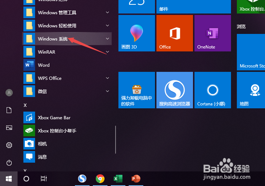The image size is (265, 186).
Task: Expand the Windows 系统 folder chevron
Action: pyautogui.click(x=107, y=39)
